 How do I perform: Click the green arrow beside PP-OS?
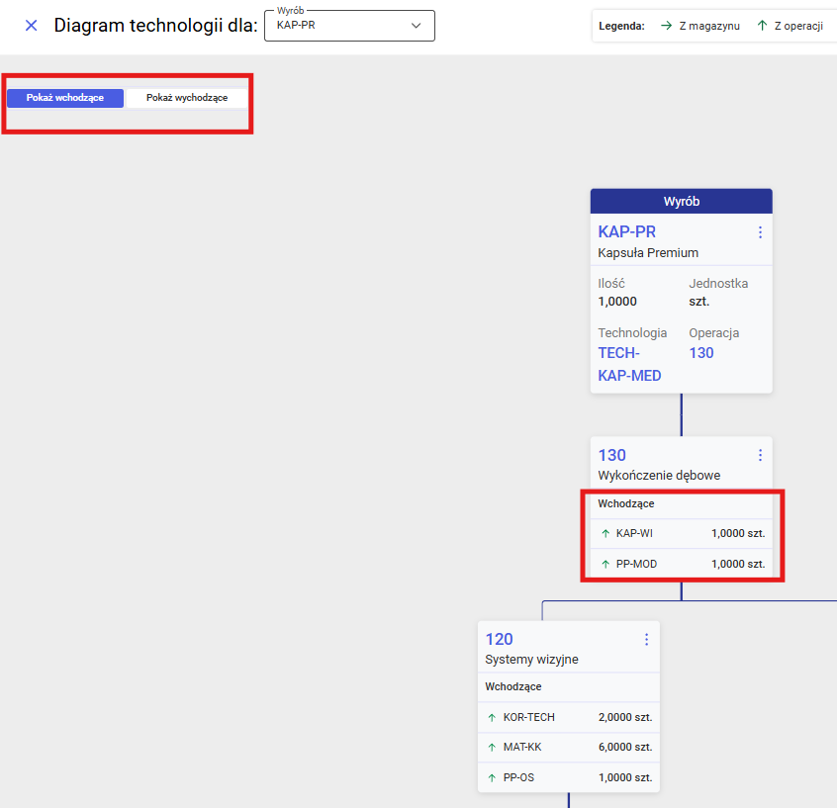492,777
